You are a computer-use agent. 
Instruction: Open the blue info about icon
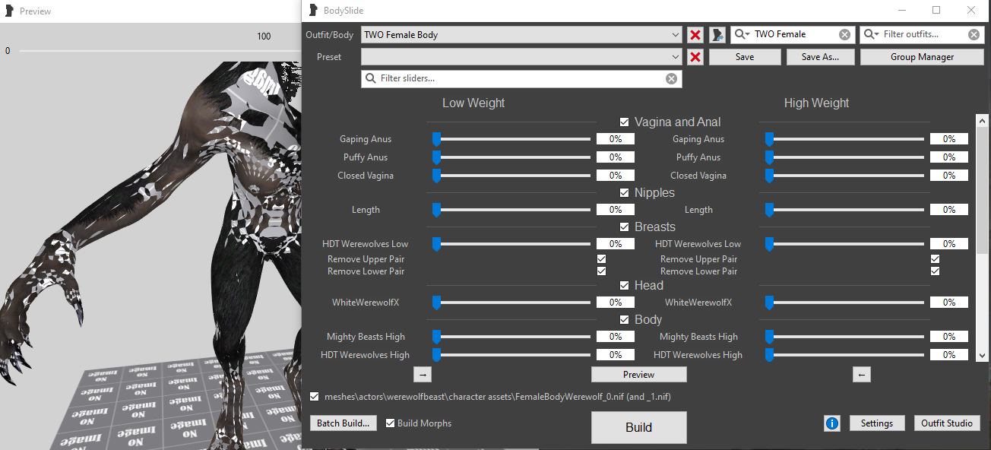(832, 423)
